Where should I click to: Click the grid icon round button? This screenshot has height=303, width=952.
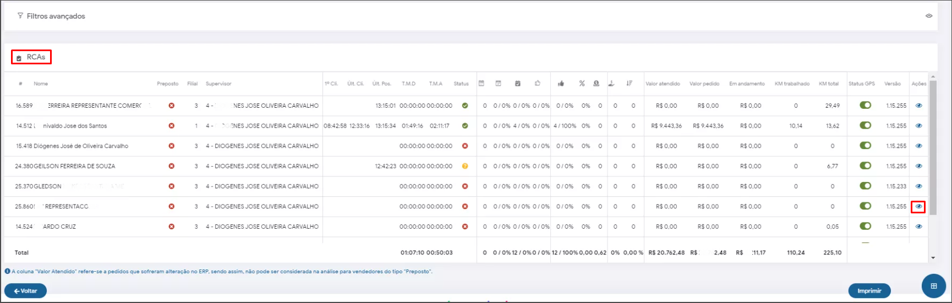point(933,286)
